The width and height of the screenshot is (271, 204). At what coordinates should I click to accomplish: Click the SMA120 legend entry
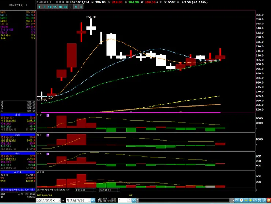[18, 24]
